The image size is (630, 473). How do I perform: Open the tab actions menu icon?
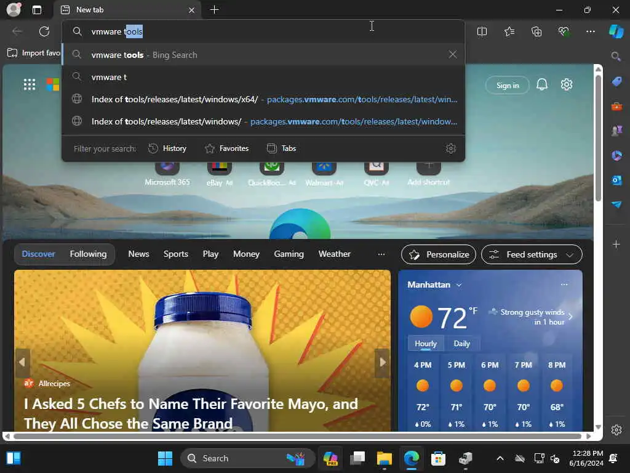pos(37,10)
